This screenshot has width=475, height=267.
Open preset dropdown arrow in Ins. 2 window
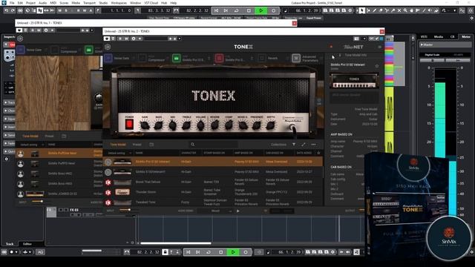click(180, 39)
